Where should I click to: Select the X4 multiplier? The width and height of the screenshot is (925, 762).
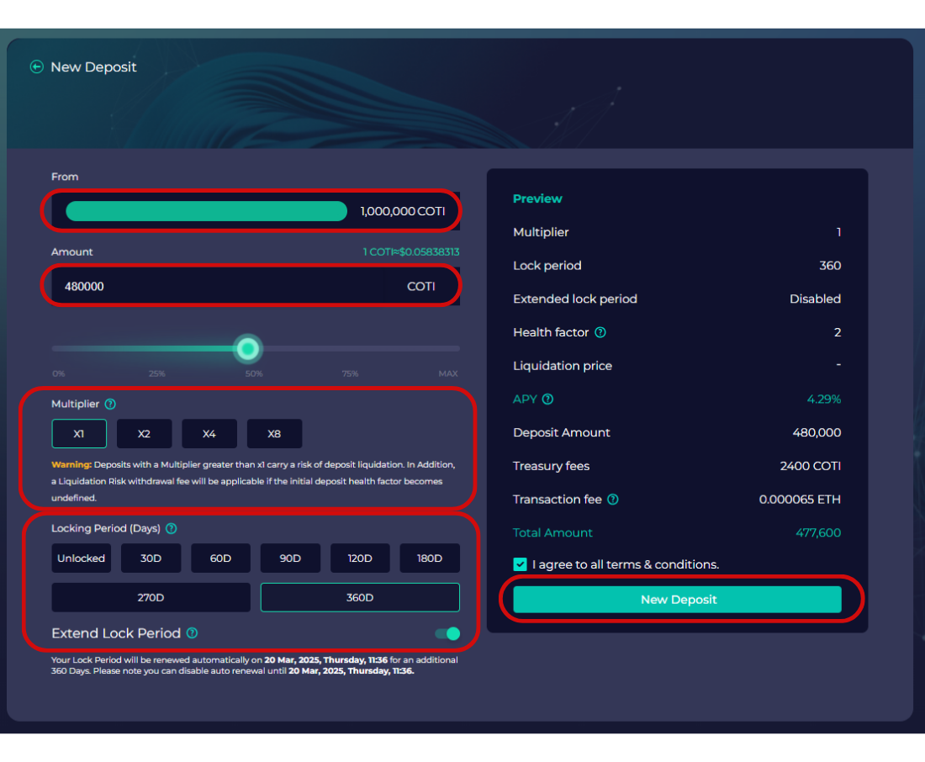coord(209,433)
